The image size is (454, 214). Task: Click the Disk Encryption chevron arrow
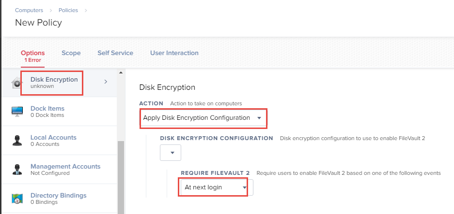pyautogui.click(x=106, y=82)
